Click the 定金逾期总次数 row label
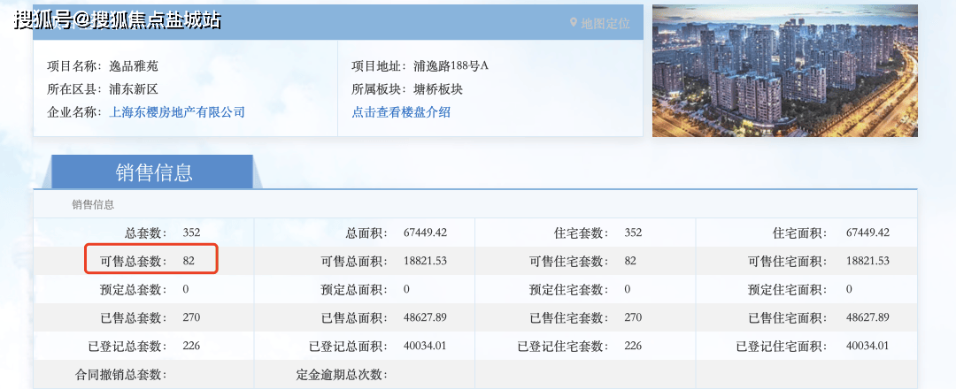Viewport: 956px width, 389px height. coord(341,375)
